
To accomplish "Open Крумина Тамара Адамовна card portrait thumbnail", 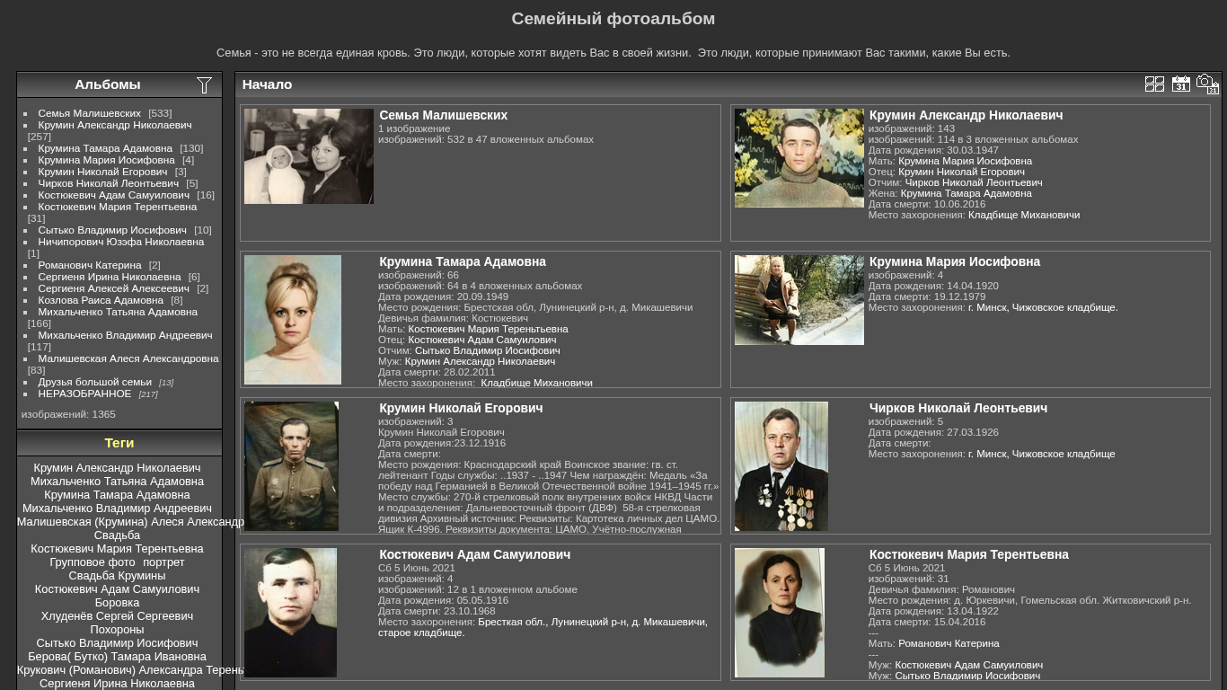I will pyautogui.click(x=293, y=320).
